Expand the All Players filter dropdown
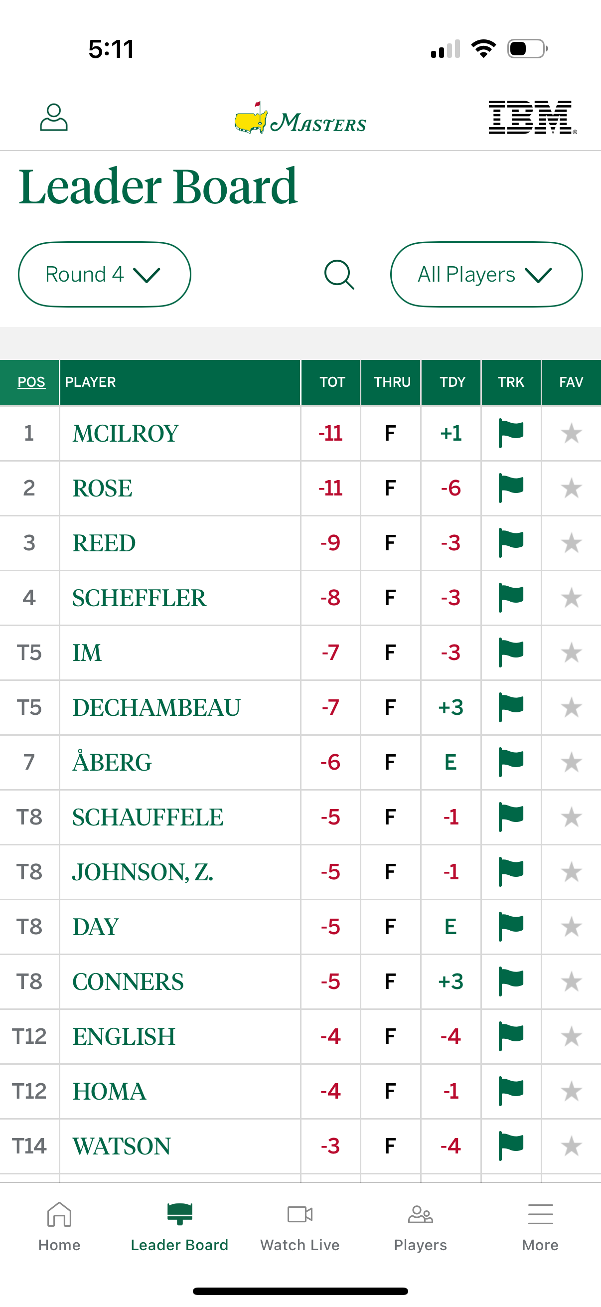Viewport: 601px width, 1307px height. click(485, 274)
